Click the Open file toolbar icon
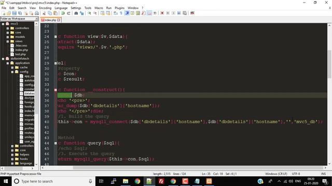The height and width of the screenshot is (186, 332). 9,13
